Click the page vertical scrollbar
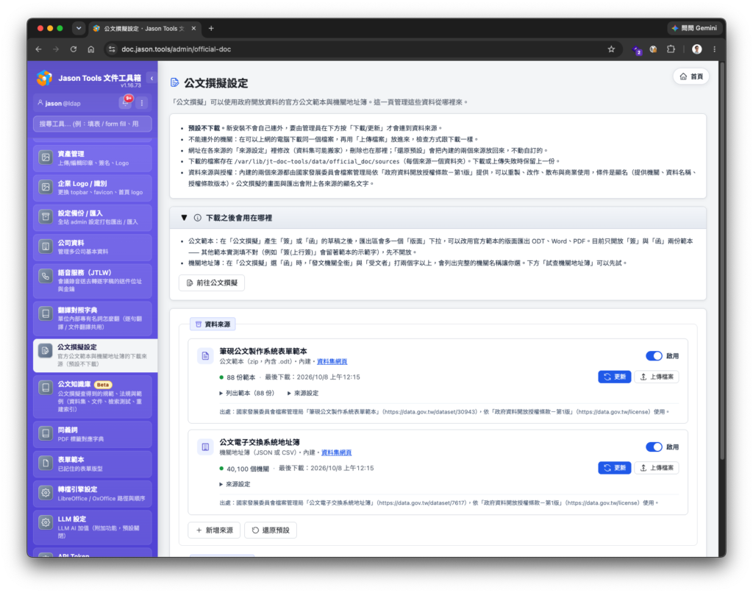753x593 pixels. pyautogui.click(x=722, y=260)
